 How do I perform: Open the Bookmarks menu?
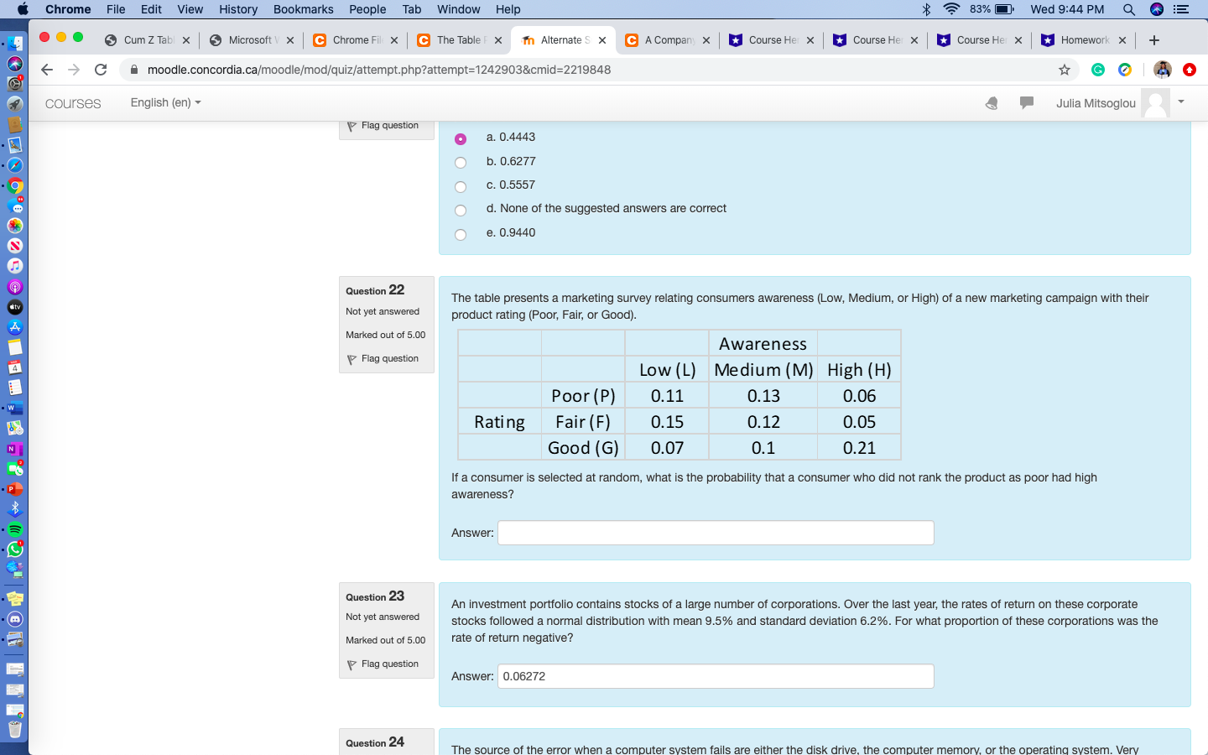coord(303,9)
